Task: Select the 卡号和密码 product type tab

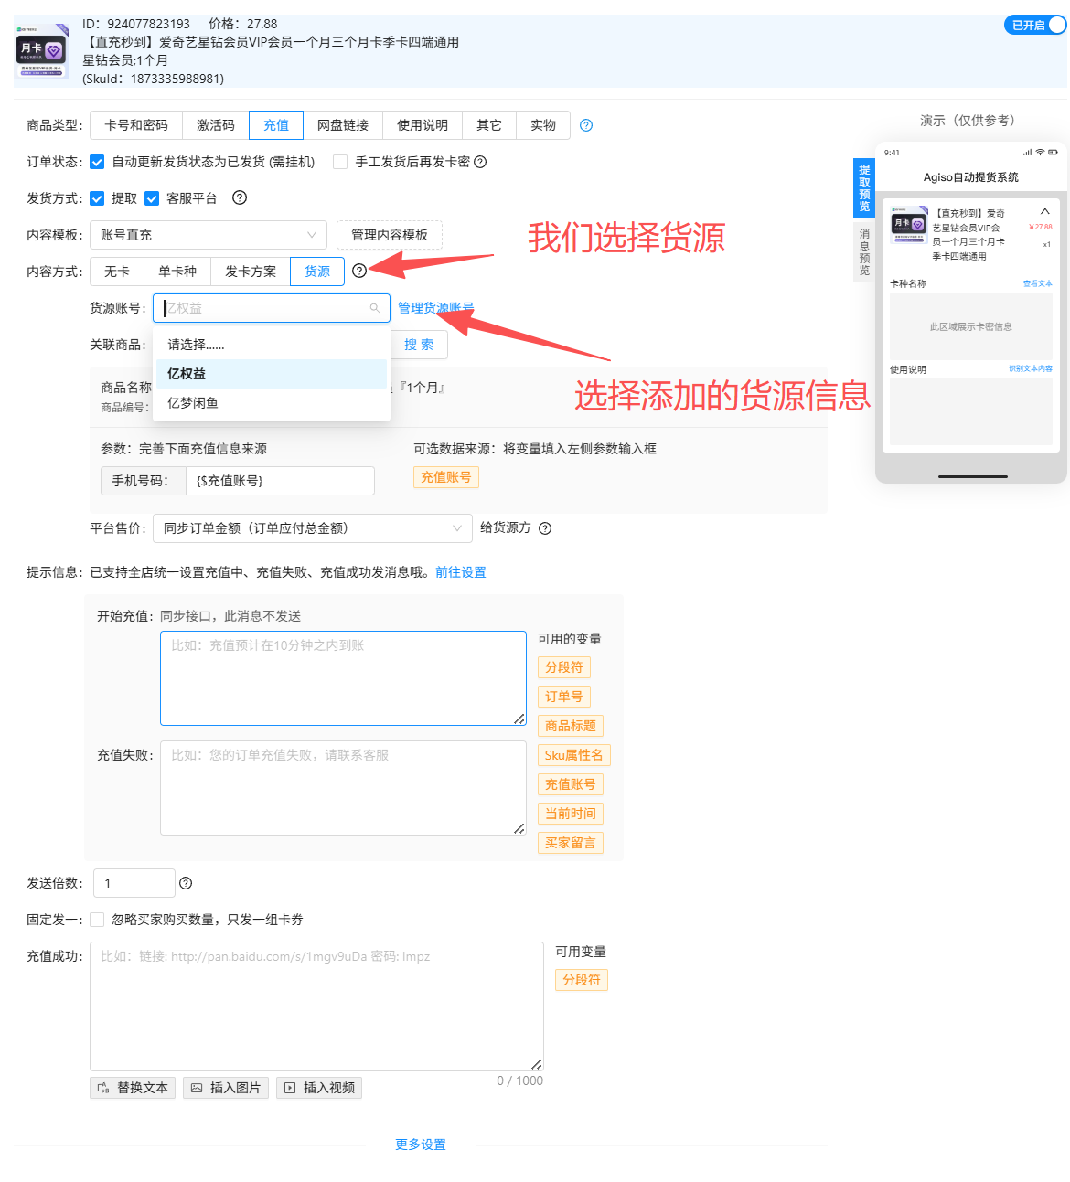Action: [136, 125]
